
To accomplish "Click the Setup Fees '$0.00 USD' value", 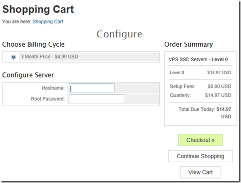I will pos(220,87).
